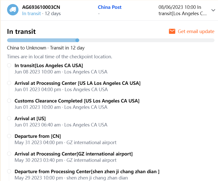This screenshot has width=218, height=181.
Task: Click the blue delivery truck status icon
Action: (x=13, y=10)
